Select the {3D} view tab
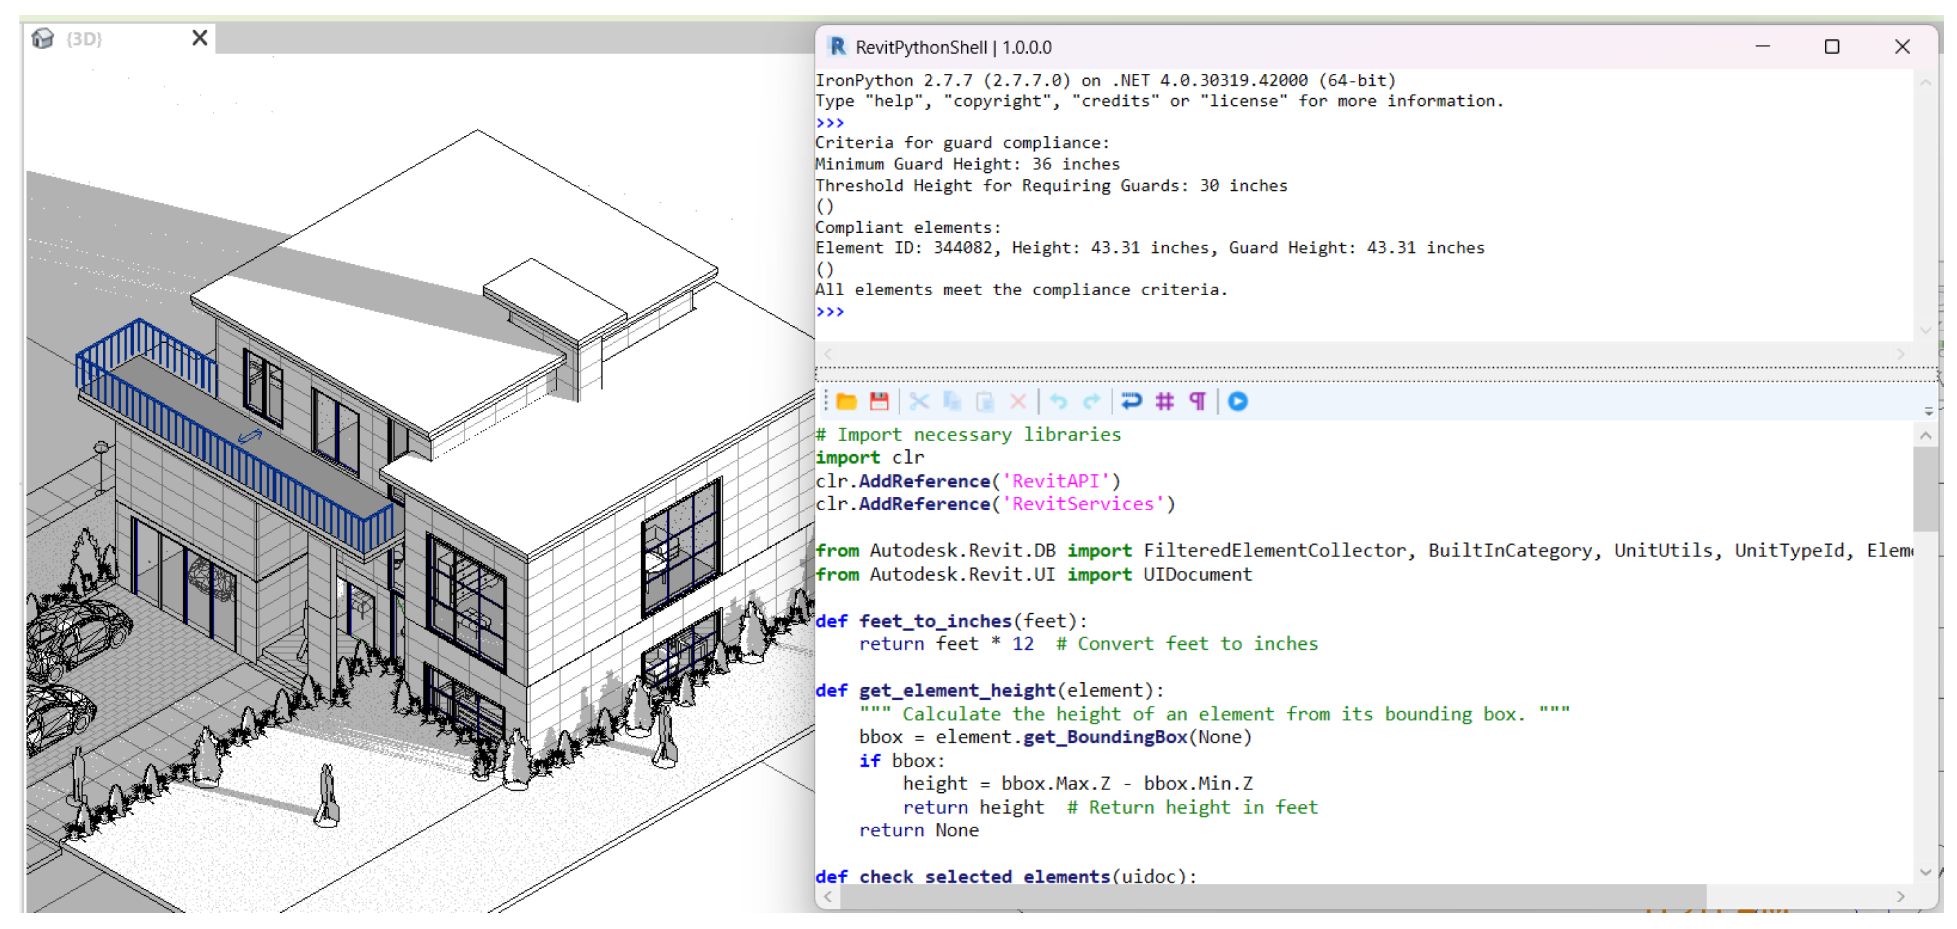Screen dimensions: 1957x929 point(84,39)
